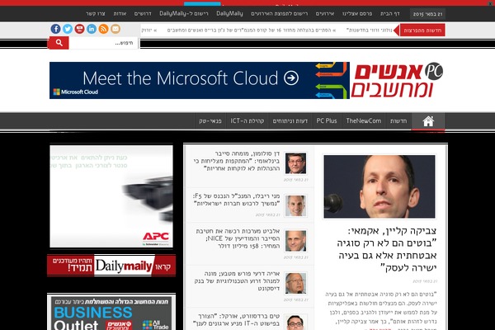The image size is (495, 330).
Task: Open the F5 article thumbnail portrait
Action: pyautogui.click(x=295, y=206)
